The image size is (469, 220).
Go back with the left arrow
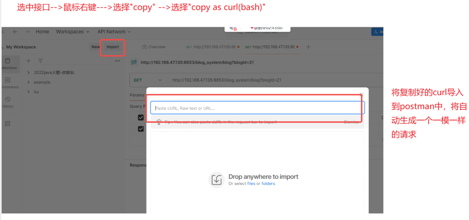(x=15, y=32)
